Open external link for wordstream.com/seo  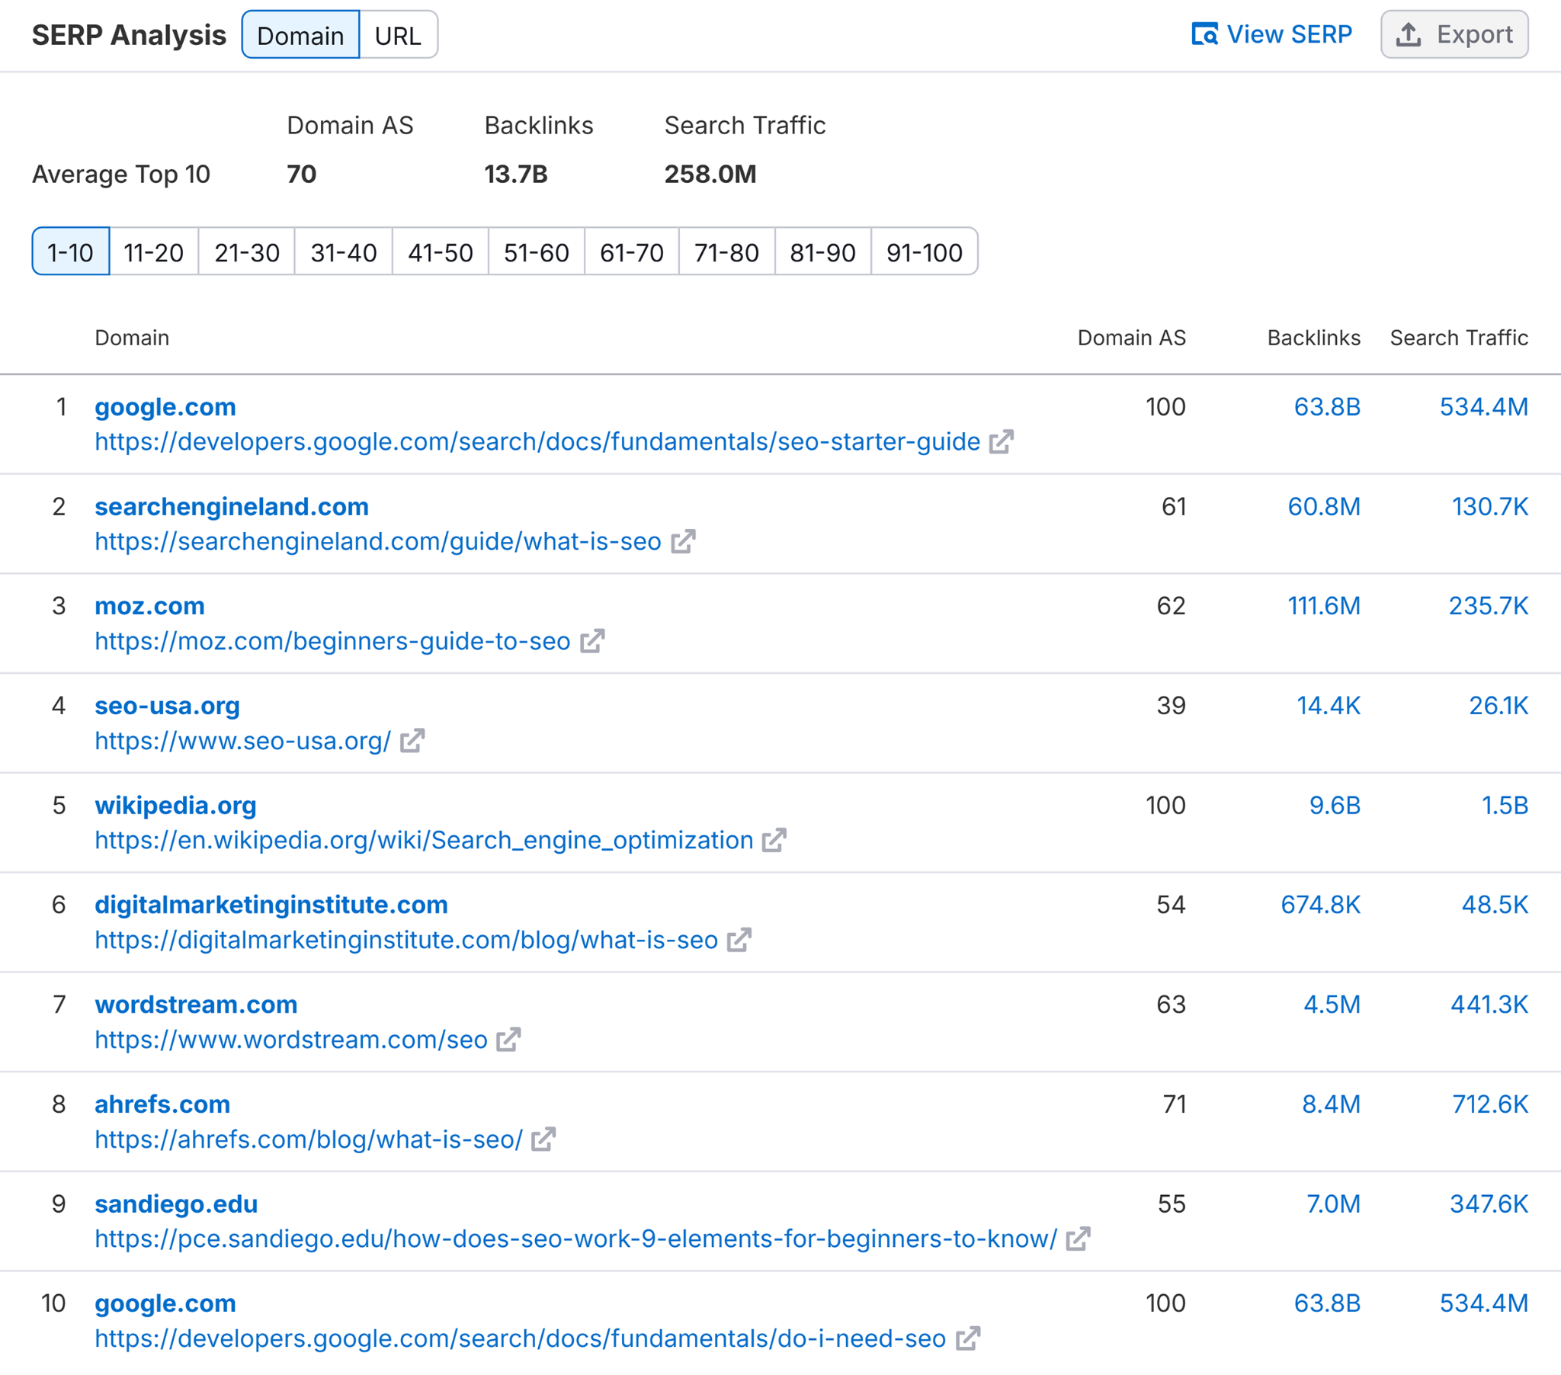pos(508,1040)
